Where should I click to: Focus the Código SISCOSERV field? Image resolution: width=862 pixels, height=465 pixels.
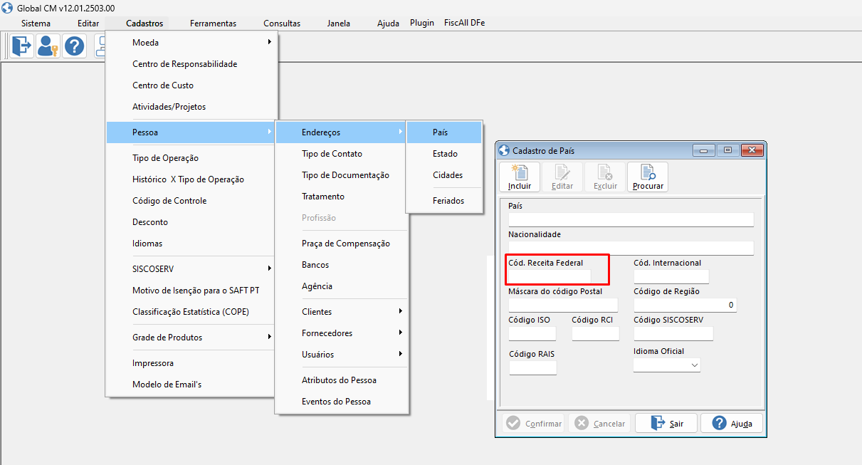click(673, 333)
